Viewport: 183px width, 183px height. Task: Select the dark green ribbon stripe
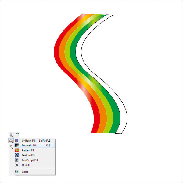(x=73, y=51)
